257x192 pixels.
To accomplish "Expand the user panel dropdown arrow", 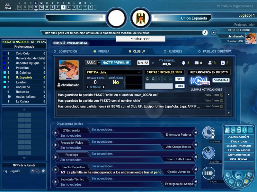I will pos(214,33).
